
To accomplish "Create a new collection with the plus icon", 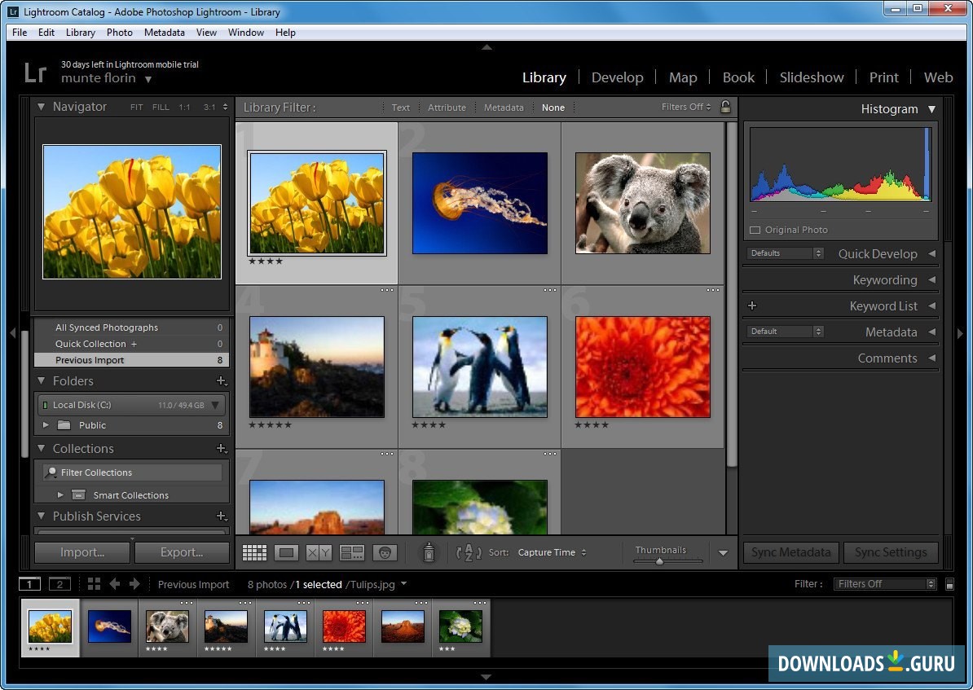I will (x=221, y=448).
